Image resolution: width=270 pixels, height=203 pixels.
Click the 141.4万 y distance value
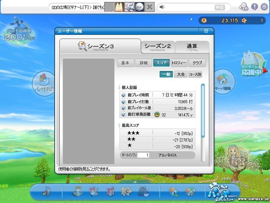185,115
